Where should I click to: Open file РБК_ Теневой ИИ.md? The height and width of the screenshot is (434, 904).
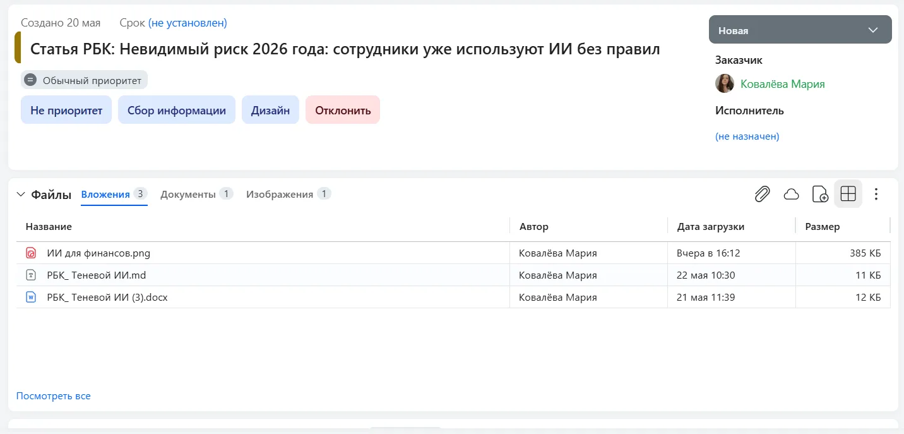(x=97, y=275)
